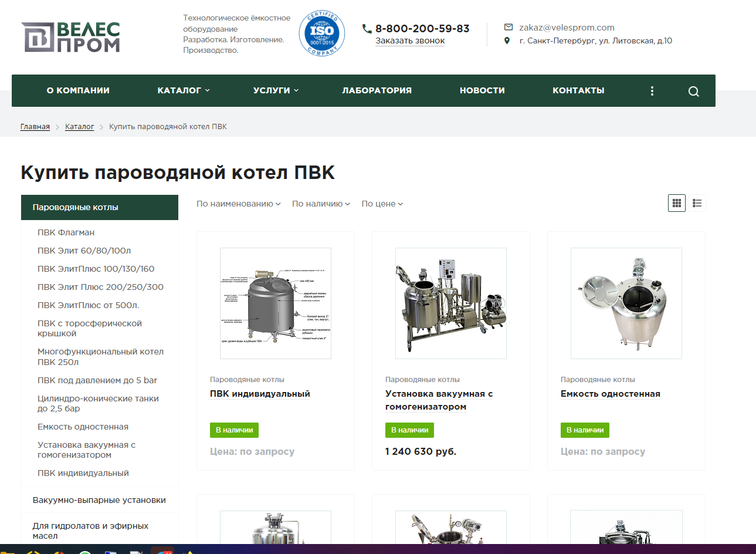Click the location pin icon for the address
The height and width of the screenshot is (554, 756).
(x=508, y=41)
